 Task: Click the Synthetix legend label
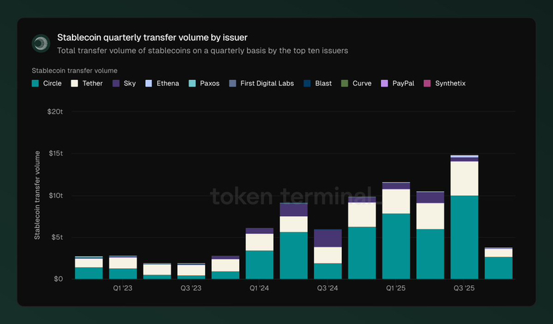coord(450,83)
